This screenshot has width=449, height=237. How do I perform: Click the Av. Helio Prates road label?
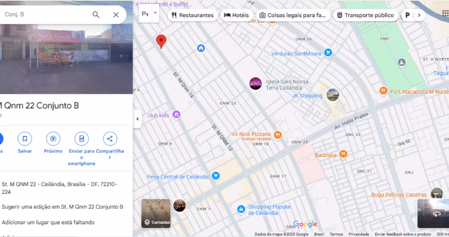pos(351,121)
